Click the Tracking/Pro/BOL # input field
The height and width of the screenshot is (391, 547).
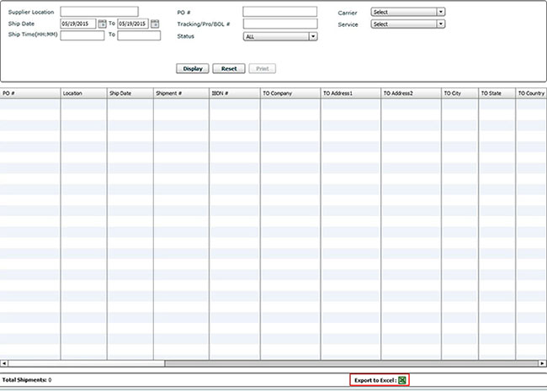click(x=280, y=24)
